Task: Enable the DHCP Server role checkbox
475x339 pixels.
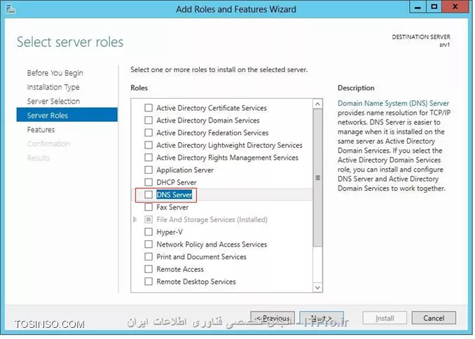Action: coord(149,182)
